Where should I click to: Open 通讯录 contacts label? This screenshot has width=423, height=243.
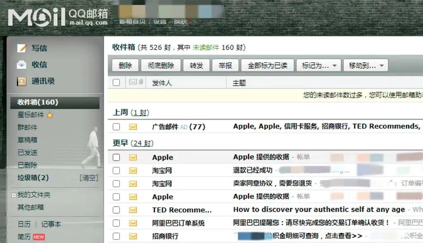click(43, 81)
